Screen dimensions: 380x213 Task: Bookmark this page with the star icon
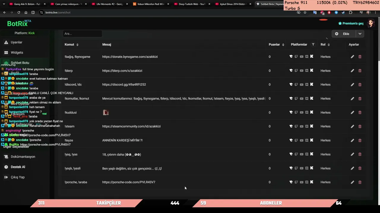305,12
